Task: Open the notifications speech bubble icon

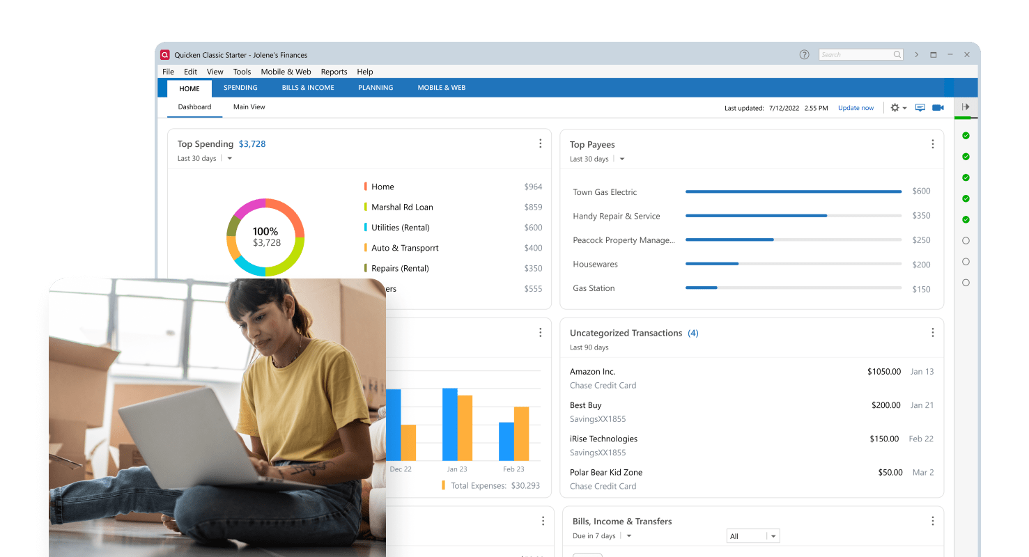Action: [920, 107]
